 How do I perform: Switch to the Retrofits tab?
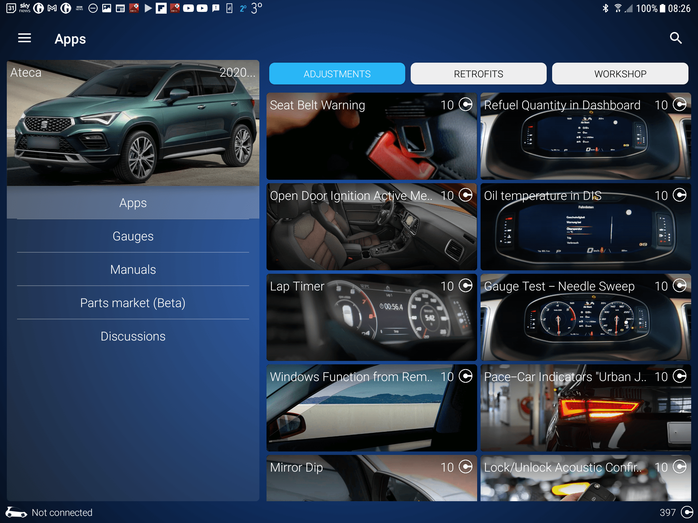478,74
